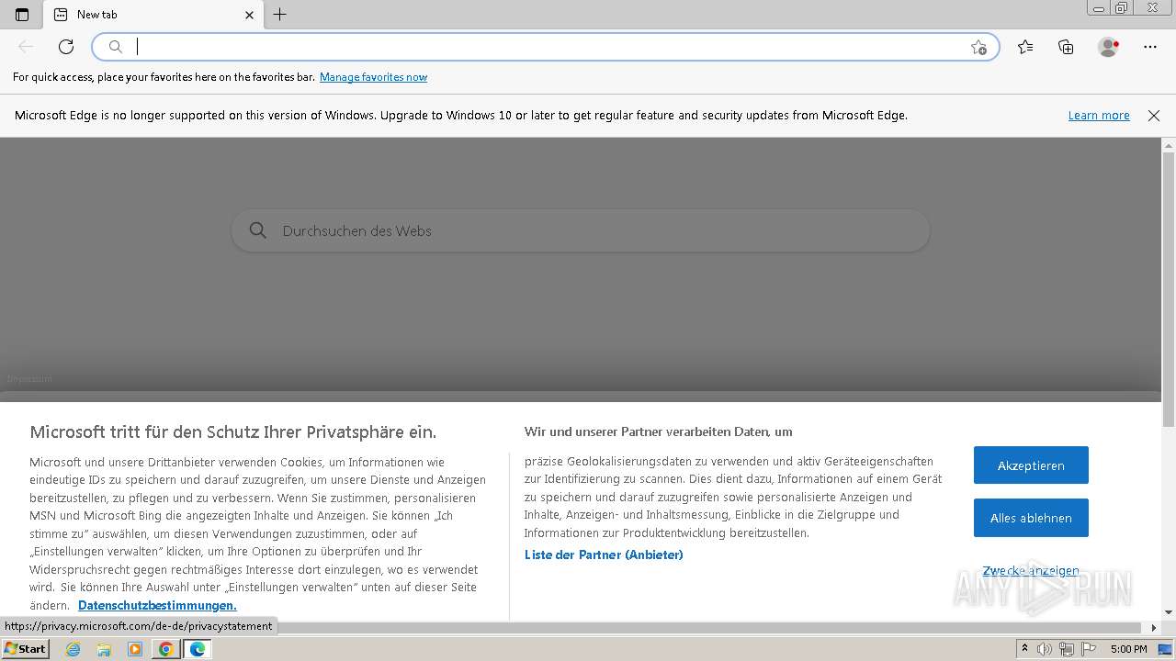
Task: Refresh the page
Action: tap(66, 47)
